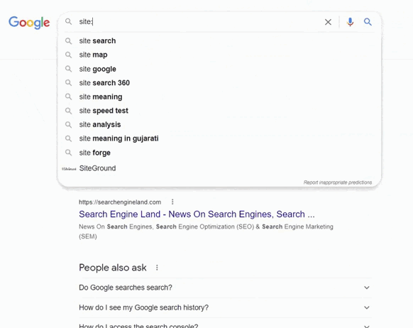Clear the search box with the X icon
Screen dimensions: 413x328
[328, 22]
